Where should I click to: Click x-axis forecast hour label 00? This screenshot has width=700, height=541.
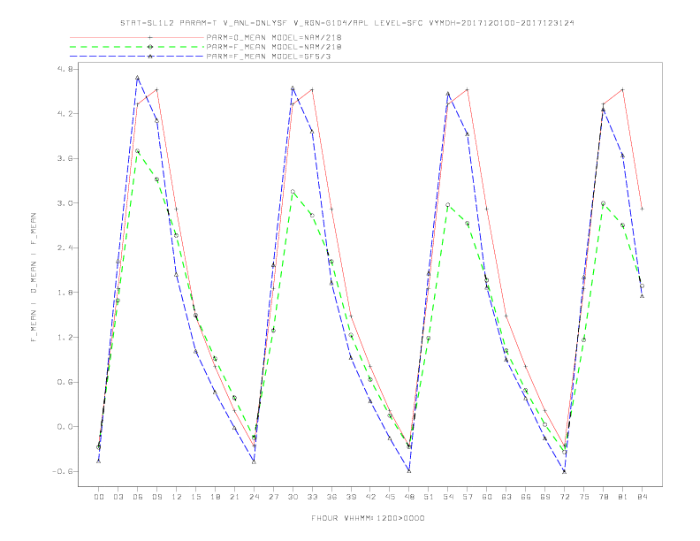tap(99, 497)
